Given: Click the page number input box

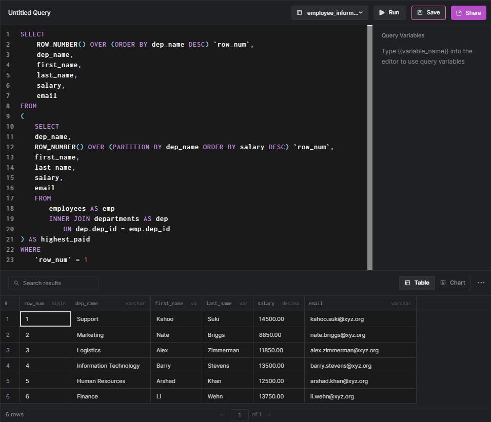Looking at the screenshot, I should coord(240,414).
